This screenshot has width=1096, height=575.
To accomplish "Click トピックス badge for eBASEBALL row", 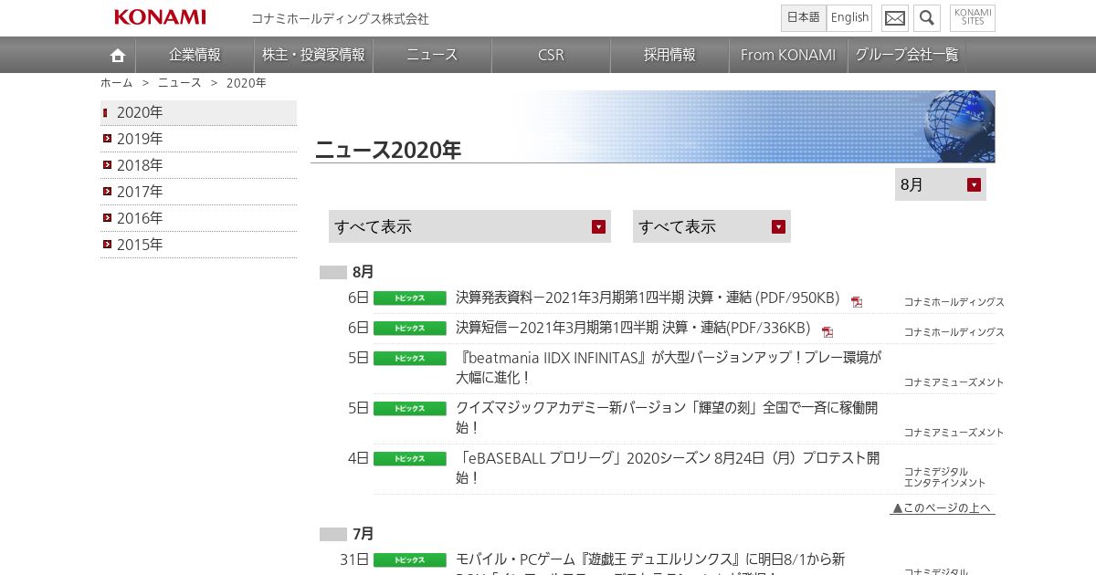I will tap(410, 459).
